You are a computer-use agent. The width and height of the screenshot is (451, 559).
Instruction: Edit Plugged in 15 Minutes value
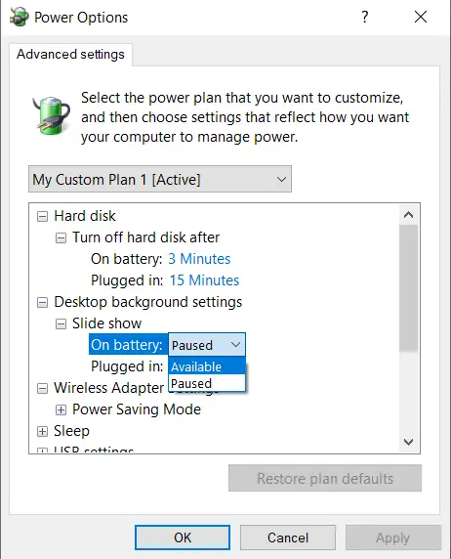(x=204, y=280)
